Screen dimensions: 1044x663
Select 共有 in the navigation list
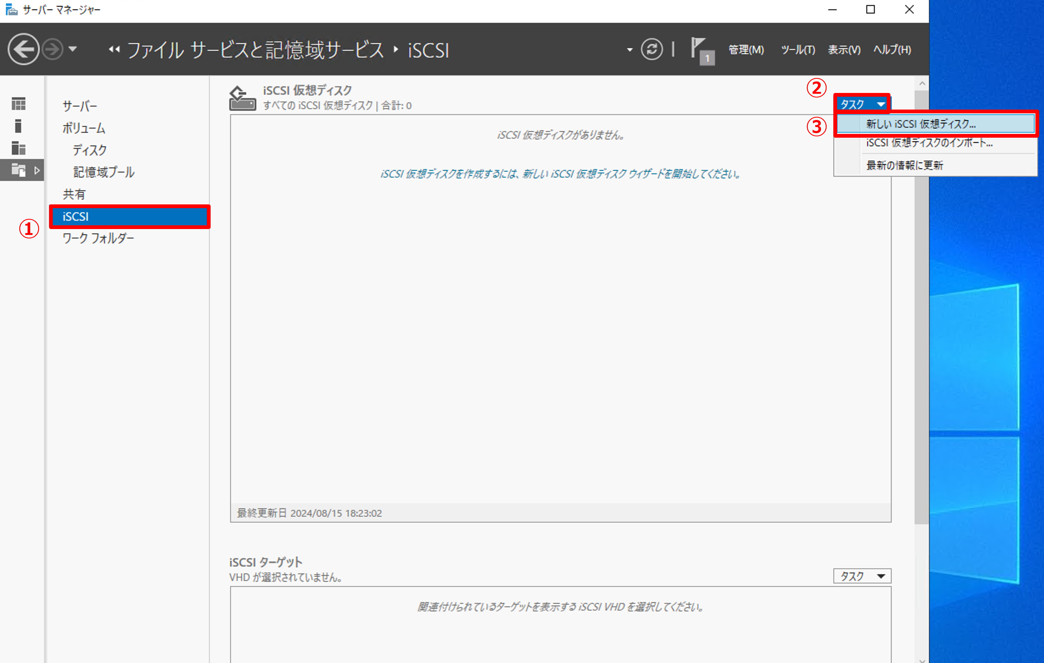(x=74, y=194)
